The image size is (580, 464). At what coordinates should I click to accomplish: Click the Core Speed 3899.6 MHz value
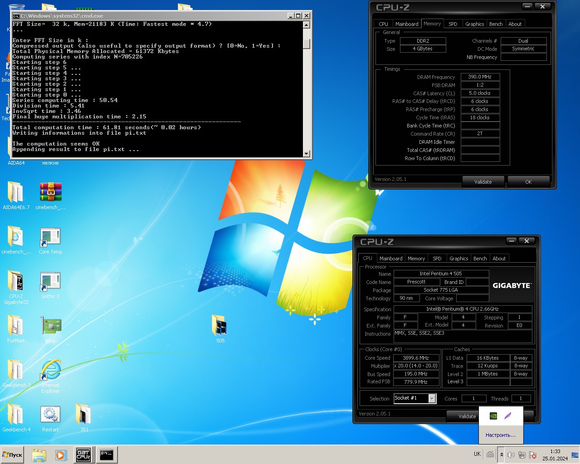416,358
